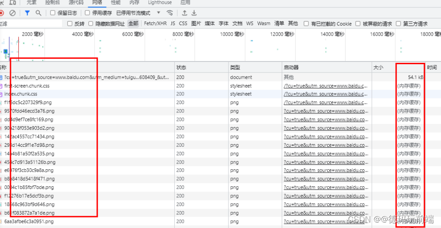The width and height of the screenshot is (441, 228).
Task: Click the filter text input field
Action: [x=31, y=23]
